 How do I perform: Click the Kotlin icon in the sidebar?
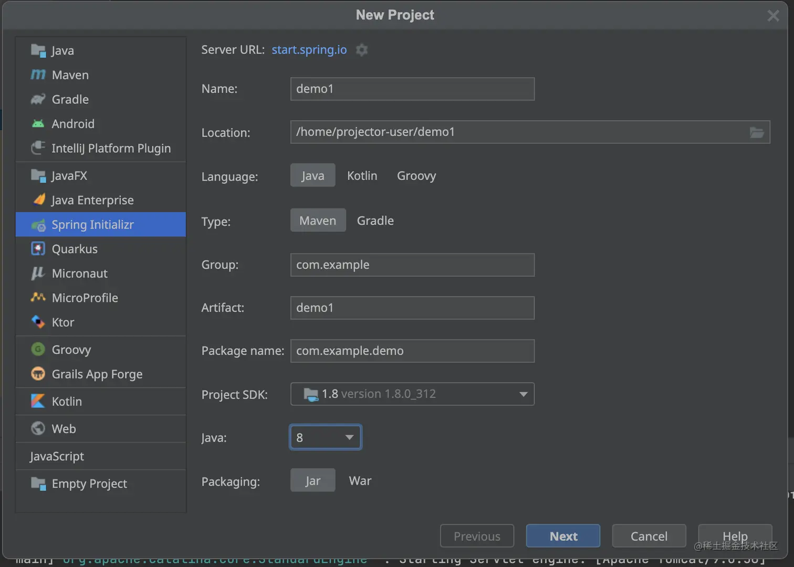pyautogui.click(x=38, y=402)
